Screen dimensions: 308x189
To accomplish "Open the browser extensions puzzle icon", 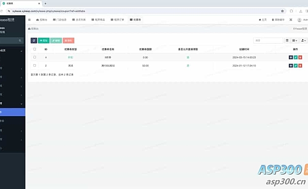I will 291,11.
